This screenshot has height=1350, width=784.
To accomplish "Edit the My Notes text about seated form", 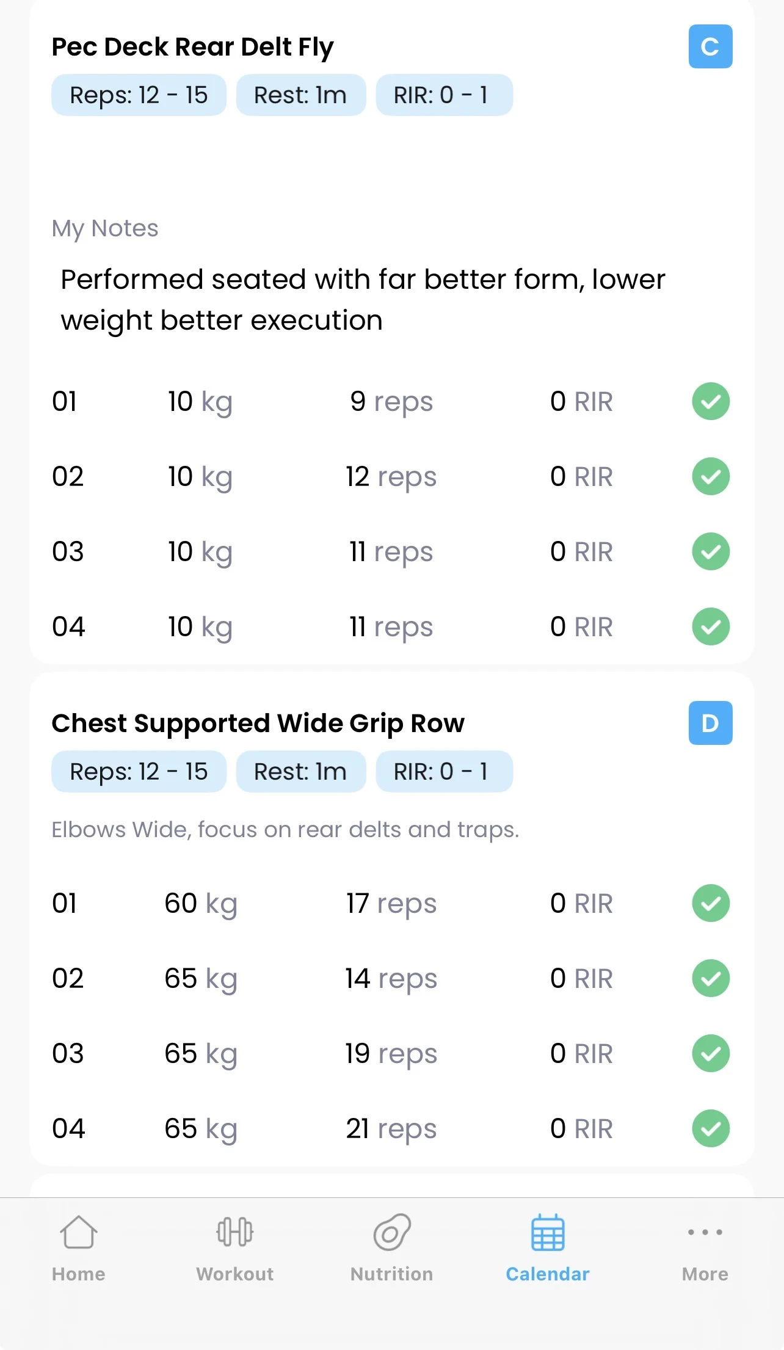I will [x=363, y=300].
